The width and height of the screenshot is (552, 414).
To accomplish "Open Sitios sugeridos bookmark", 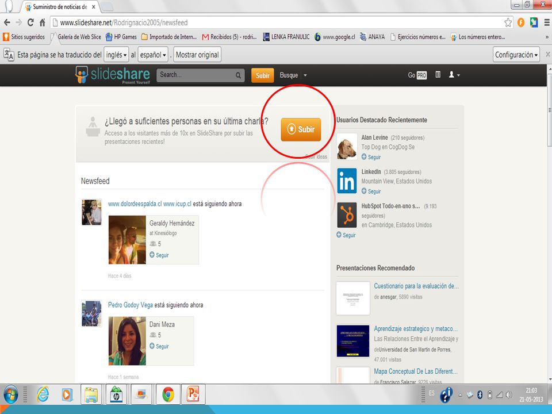I will (x=24, y=37).
